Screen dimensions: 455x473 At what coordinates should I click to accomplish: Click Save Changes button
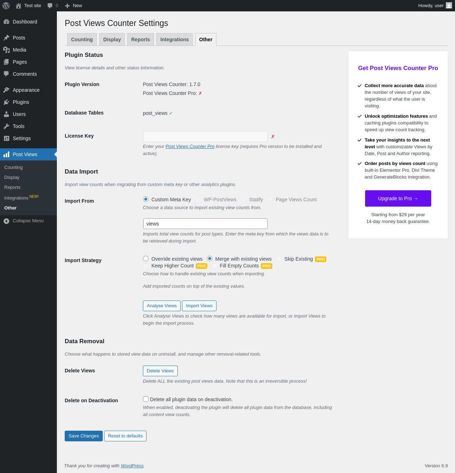[84, 436]
